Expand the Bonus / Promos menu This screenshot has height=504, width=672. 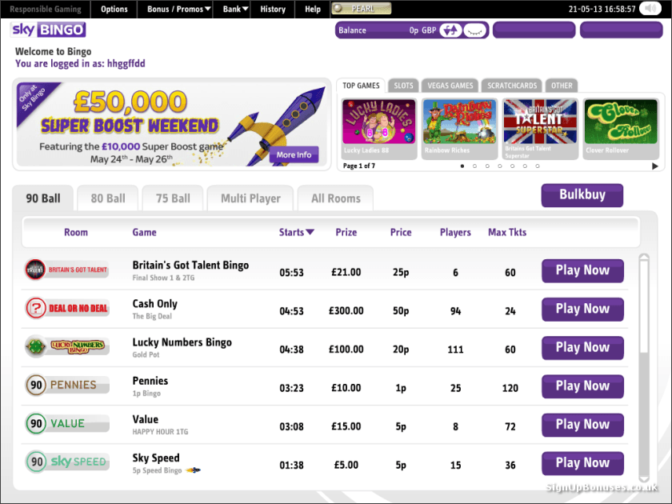tap(178, 9)
